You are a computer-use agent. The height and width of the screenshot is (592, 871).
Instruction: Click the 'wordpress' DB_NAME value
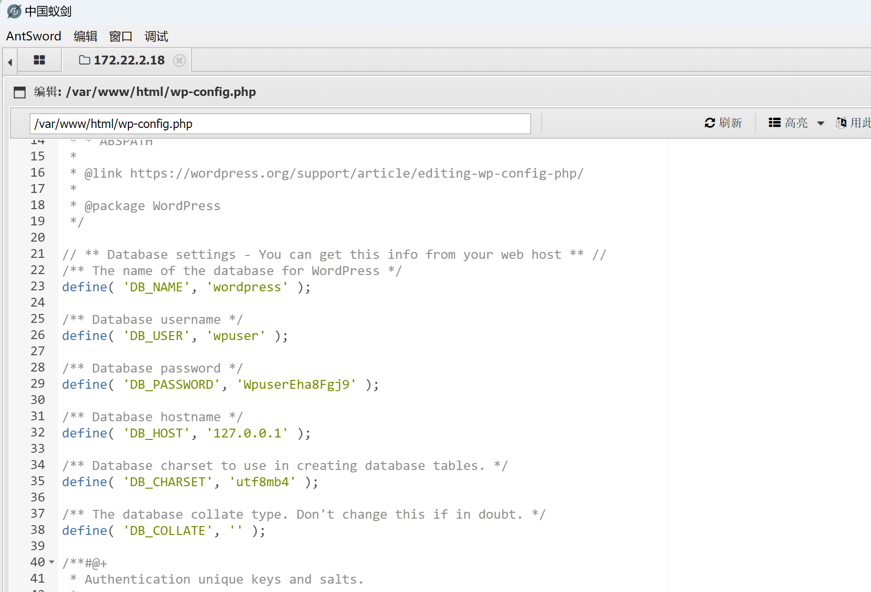pyautogui.click(x=247, y=287)
